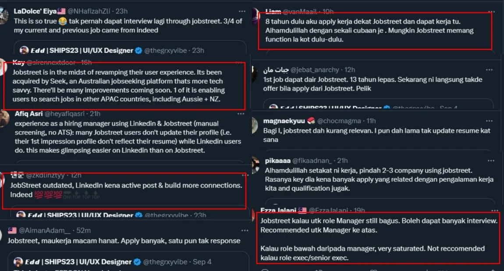This screenshot has width=504, height=271.
Task: Open the @fikaadnan_ profile handle
Action: click(312, 161)
